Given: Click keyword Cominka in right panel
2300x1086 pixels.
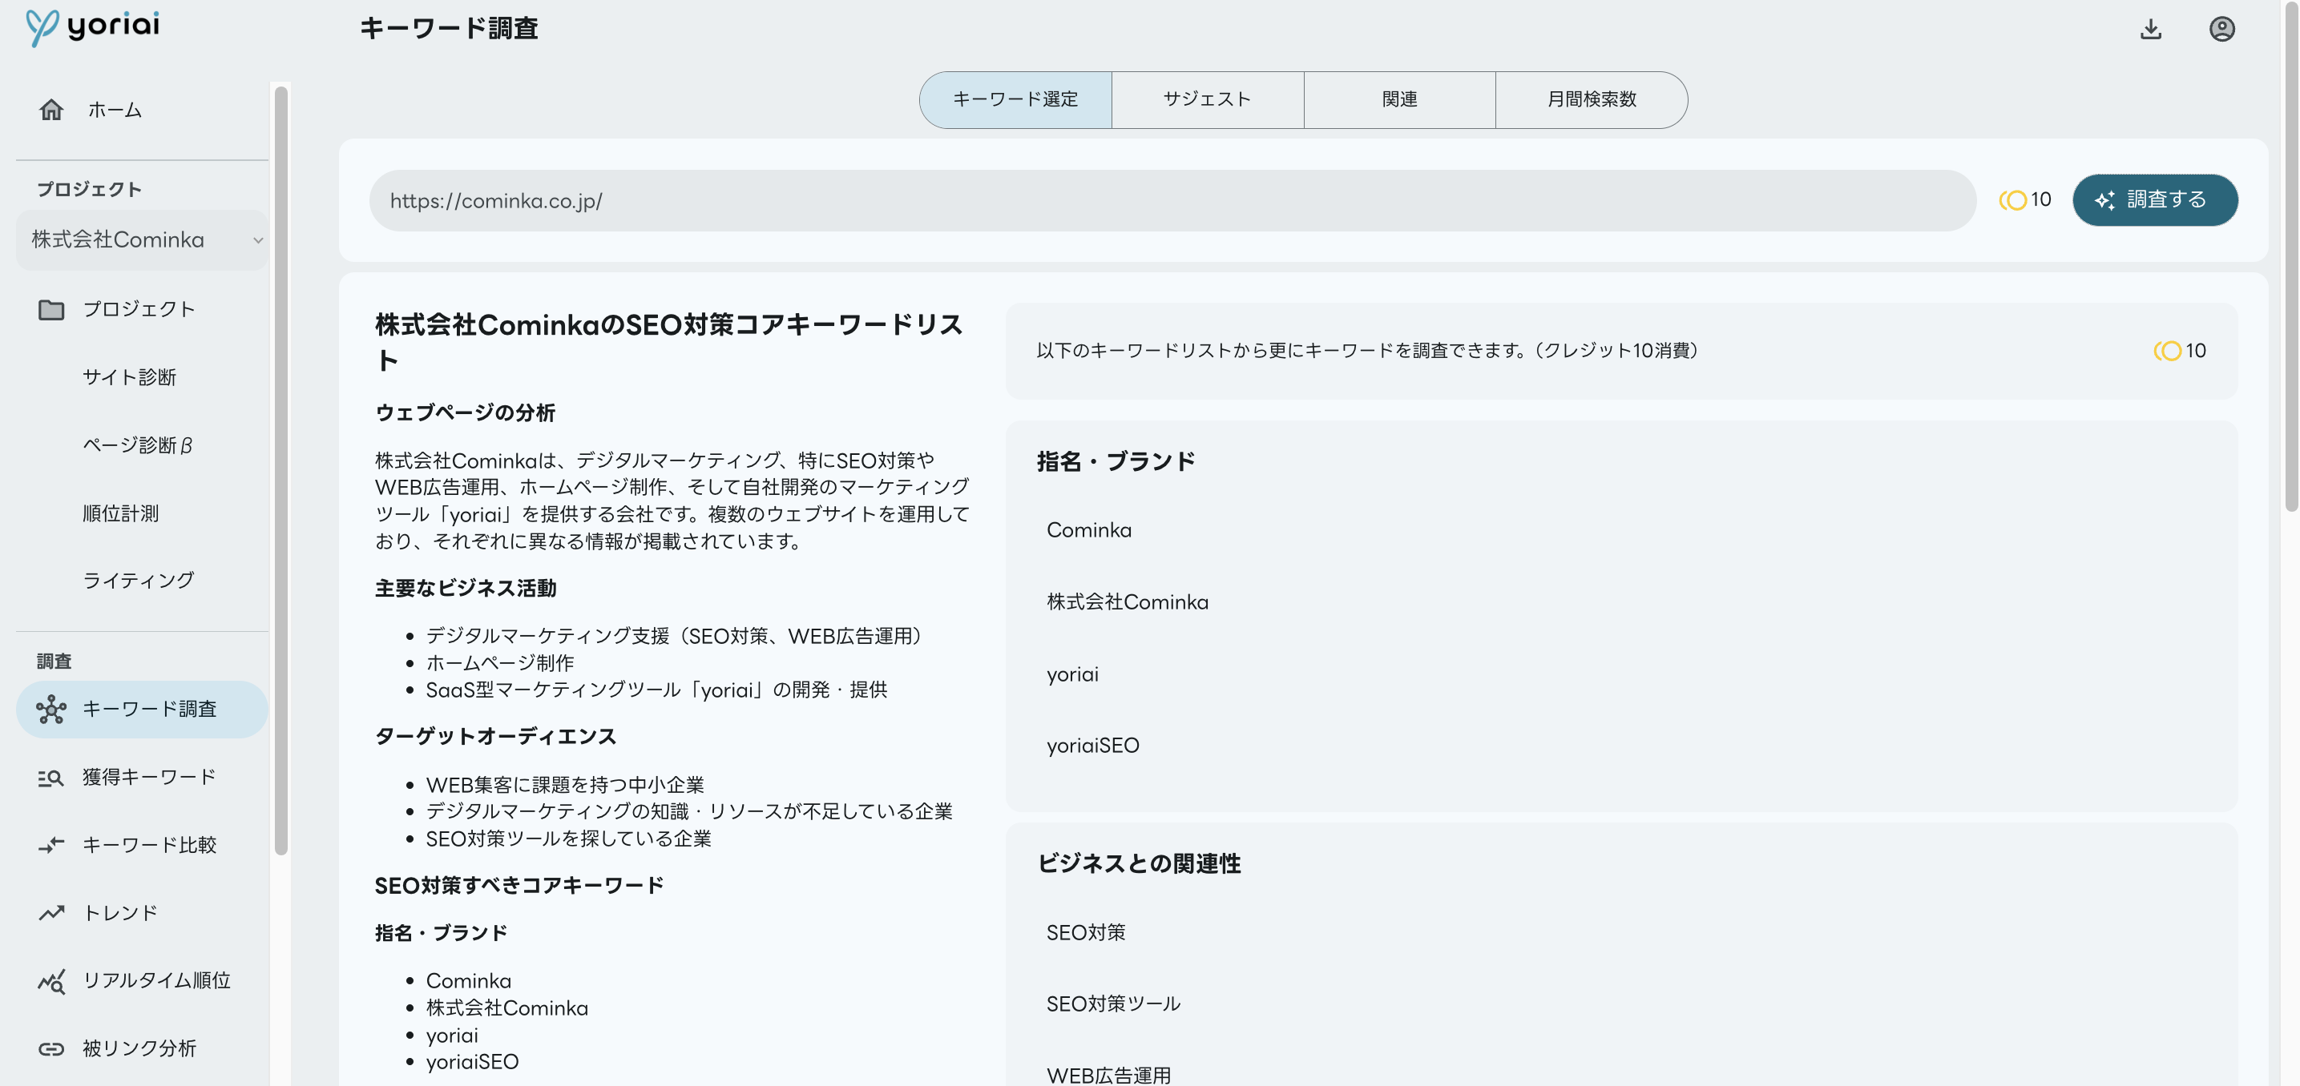Looking at the screenshot, I should point(1088,530).
